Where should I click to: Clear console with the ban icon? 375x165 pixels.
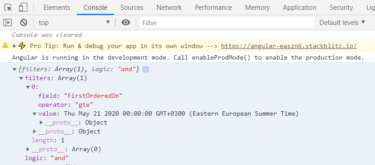click(24, 23)
